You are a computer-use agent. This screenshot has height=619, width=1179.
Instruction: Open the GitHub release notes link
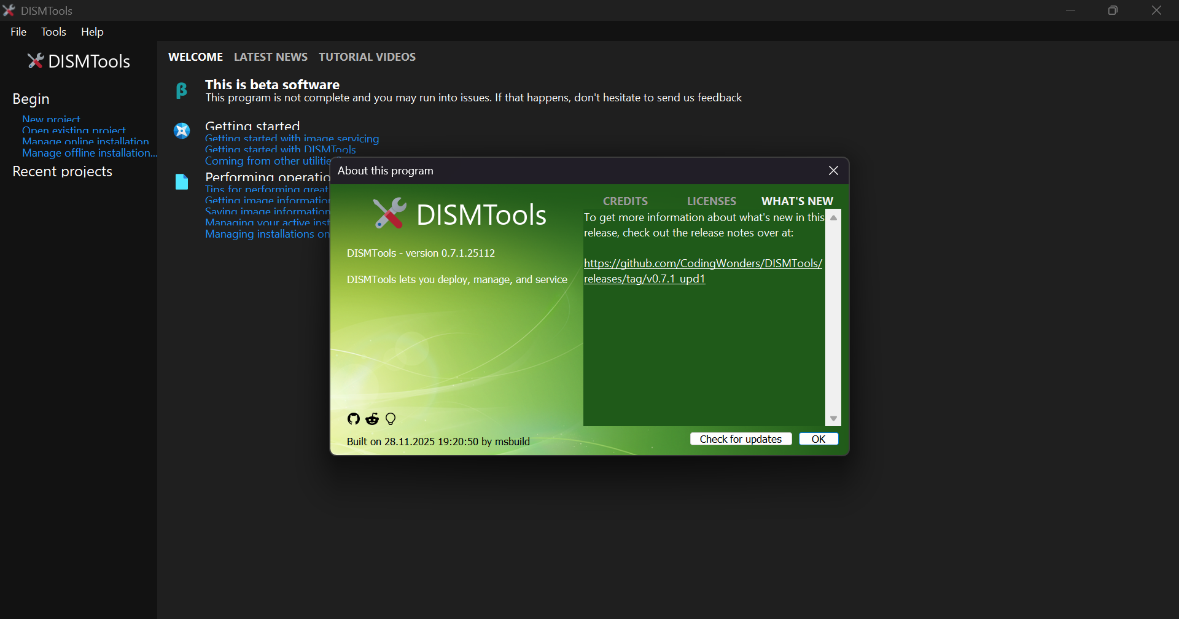coord(703,271)
